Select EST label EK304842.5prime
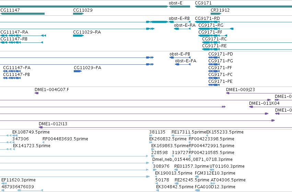The image size is (292, 192). point(175,187)
